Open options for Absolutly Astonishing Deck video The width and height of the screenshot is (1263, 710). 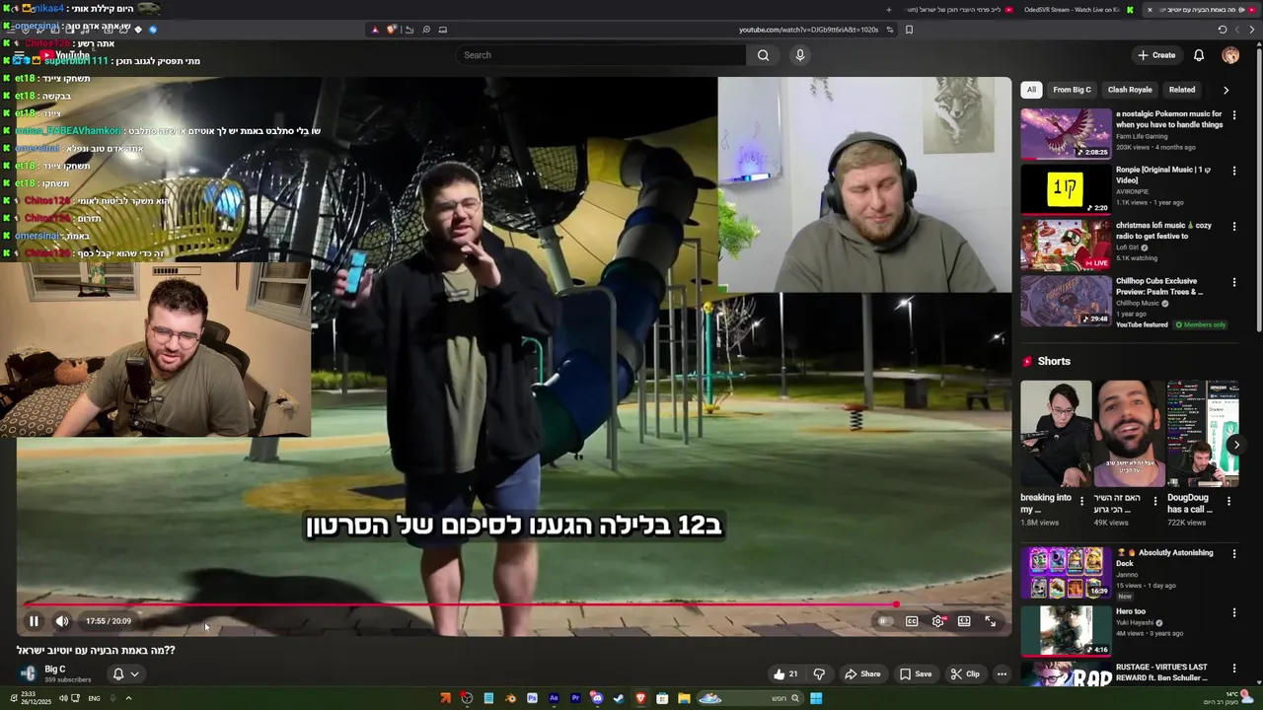1234,554
